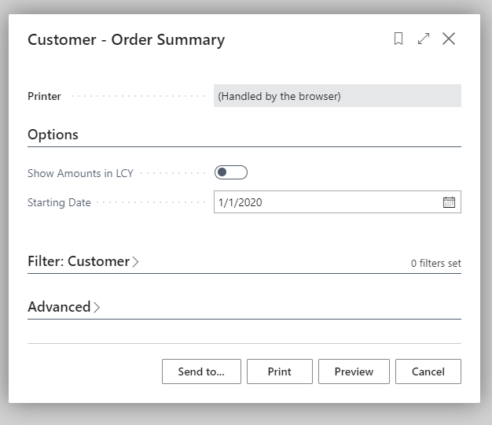
Task: Click the bookmark icon in dialog header
Action: (398, 39)
